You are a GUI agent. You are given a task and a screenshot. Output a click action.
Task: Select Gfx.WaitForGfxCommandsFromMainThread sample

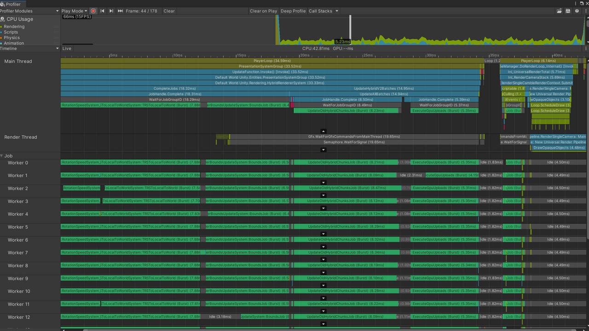[x=354, y=137]
